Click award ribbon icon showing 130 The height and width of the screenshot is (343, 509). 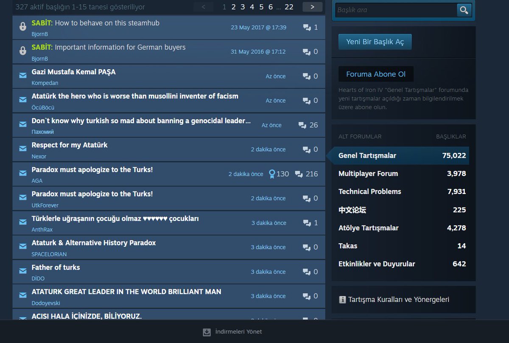(272, 174)
